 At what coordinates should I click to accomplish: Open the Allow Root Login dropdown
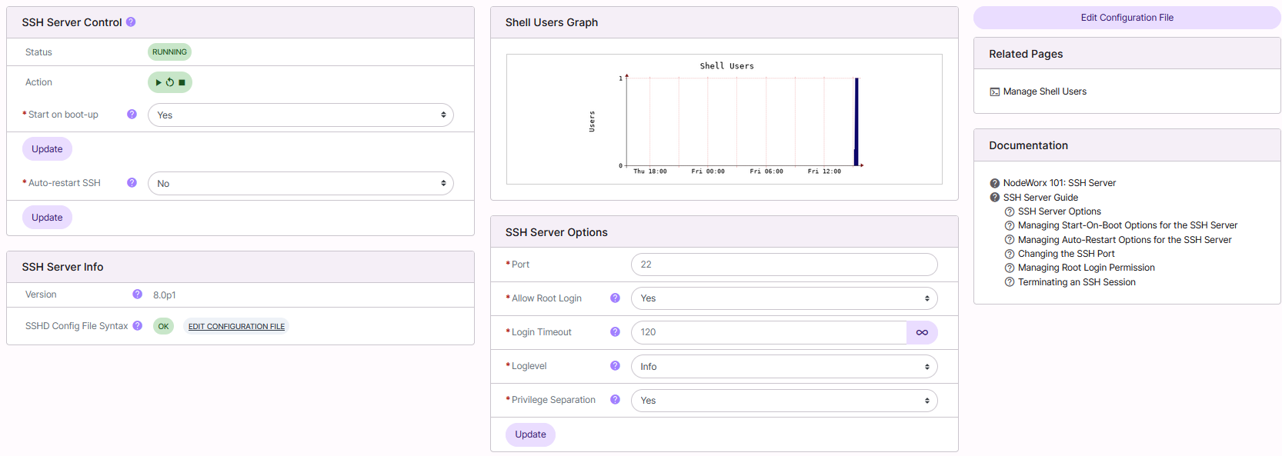tap(784, 298)
